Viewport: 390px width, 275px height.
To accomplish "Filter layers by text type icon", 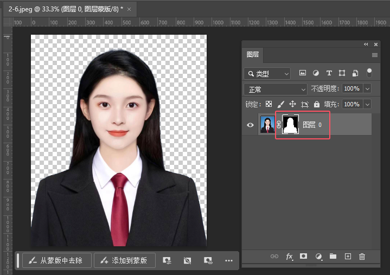I will pos(329,73).
